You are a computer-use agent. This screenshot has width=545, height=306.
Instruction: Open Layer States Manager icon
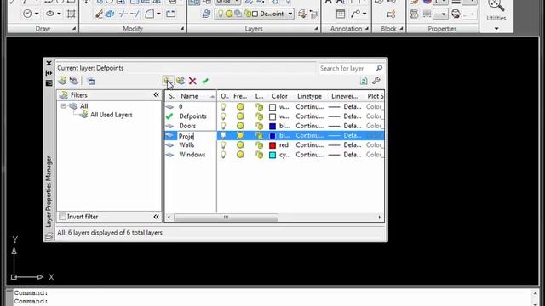pyautogui.click(x=91, y=82)
